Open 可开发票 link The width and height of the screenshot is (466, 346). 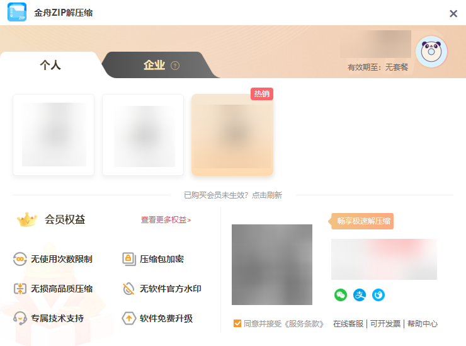coord(385,324)
